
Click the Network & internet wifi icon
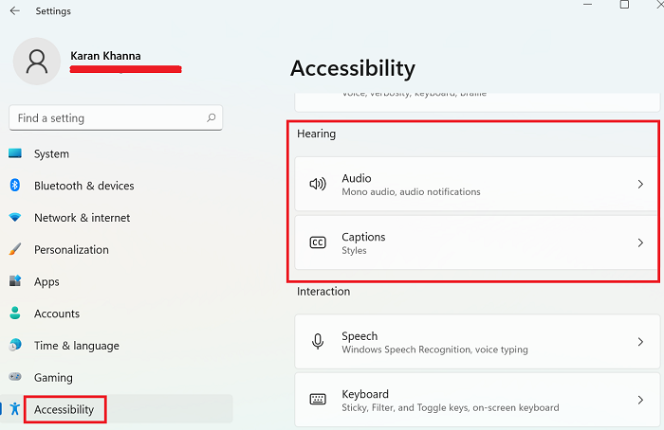(x=15, y=218)
